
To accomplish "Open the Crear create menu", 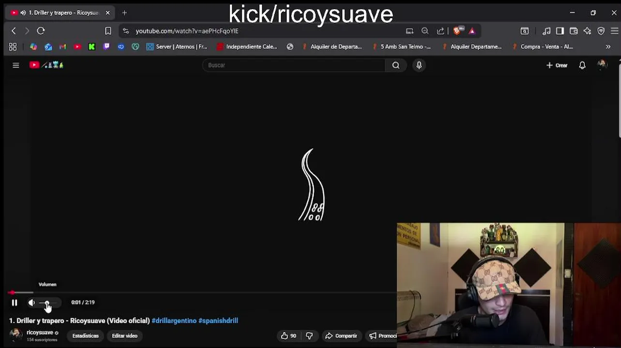I will coord(557,65).
